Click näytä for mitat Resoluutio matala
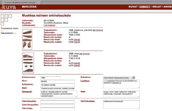This screenshot has width=172, height=111. [x=77, y=65]
